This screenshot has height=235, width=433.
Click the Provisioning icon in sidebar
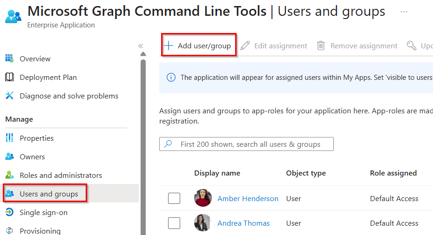click(9, 230)
